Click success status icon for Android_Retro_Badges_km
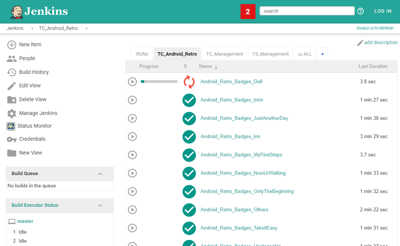400x246 pixels. 189,137
